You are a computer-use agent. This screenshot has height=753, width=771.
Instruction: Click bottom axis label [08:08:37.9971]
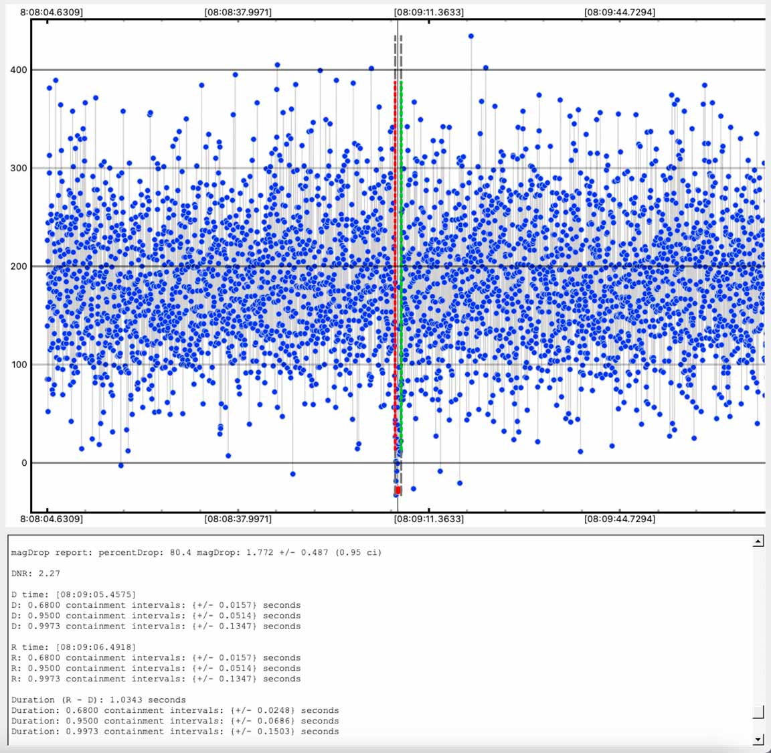tap(238, 519)
